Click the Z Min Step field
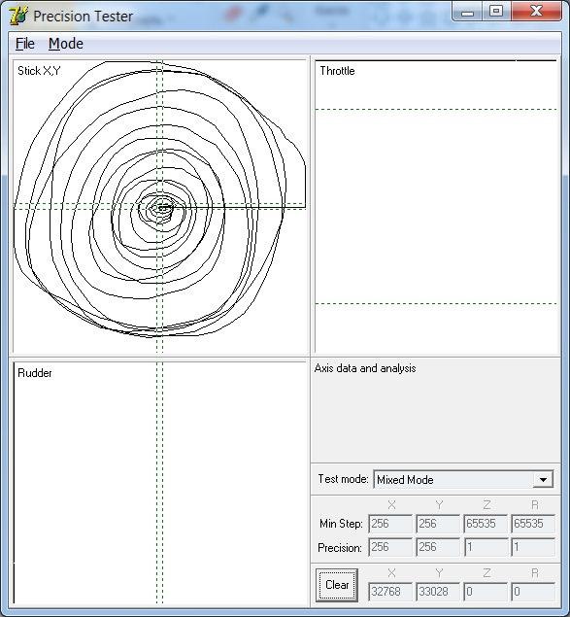This screenshot has height=617, width=570. tap(486, 524)
